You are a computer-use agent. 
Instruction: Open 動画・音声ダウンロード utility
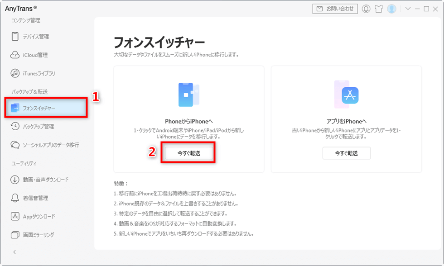point(46,180)
